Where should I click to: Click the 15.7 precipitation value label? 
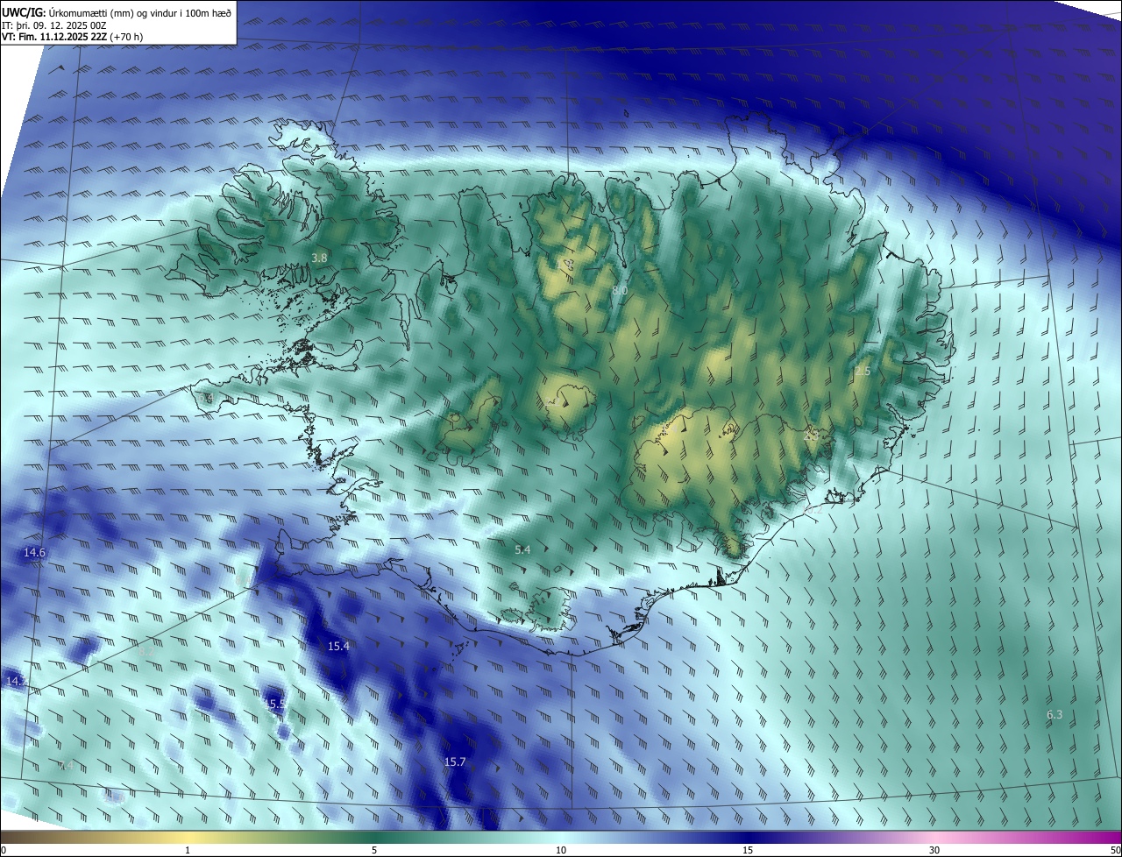[455, 762]
